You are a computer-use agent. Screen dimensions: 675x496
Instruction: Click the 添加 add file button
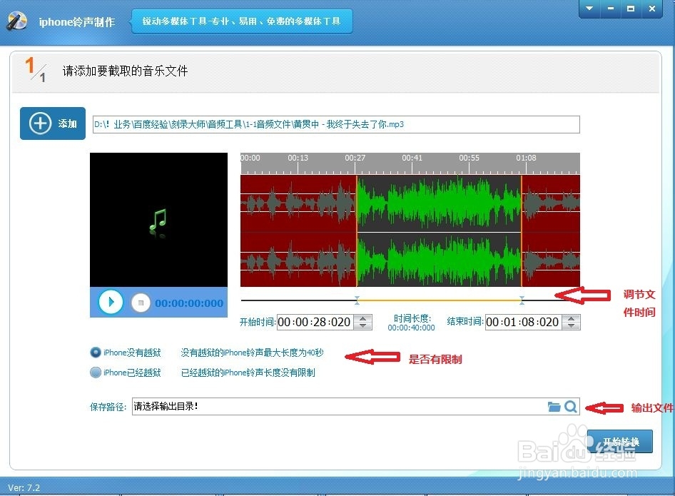[x=53, y=123]
